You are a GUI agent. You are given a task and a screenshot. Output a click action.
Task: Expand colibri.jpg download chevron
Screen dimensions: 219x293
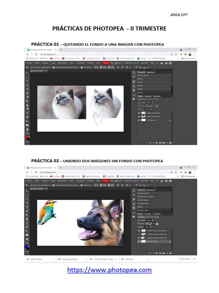(x=147, y=259)
